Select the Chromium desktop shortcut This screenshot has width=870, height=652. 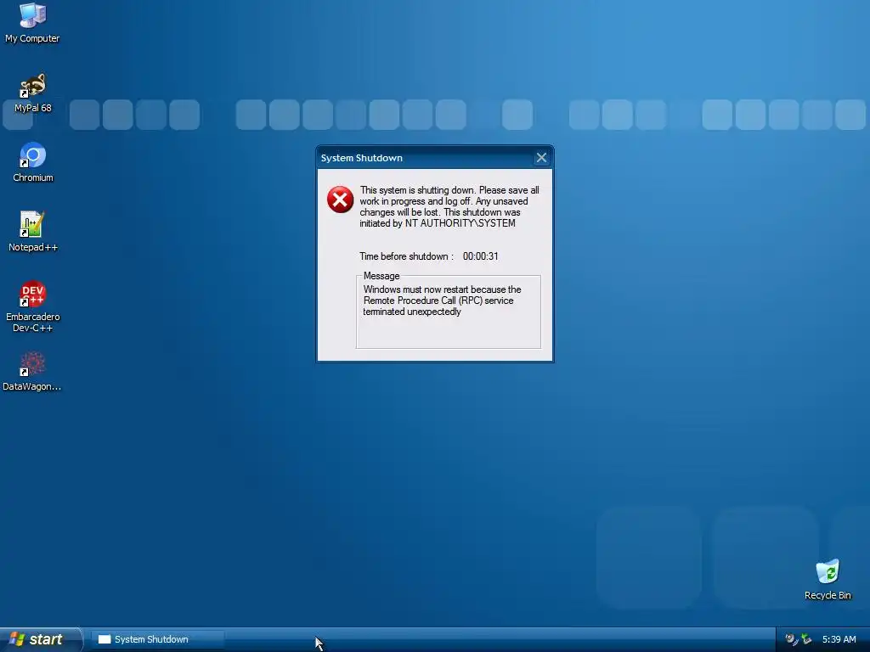pyautogui.click(x=33, y=162)
